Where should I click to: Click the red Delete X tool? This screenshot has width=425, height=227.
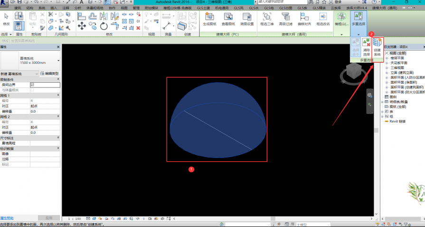tap(138, 28)
